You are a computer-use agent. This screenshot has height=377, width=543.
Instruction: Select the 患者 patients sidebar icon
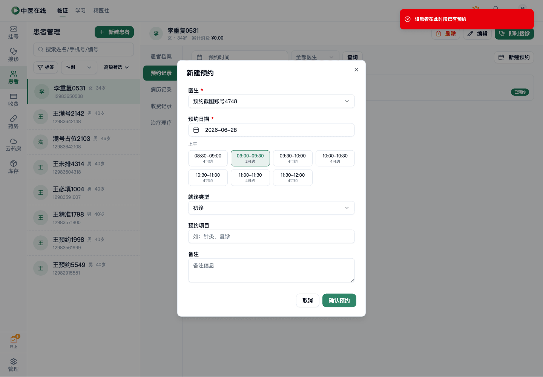[x=13, y=78]
